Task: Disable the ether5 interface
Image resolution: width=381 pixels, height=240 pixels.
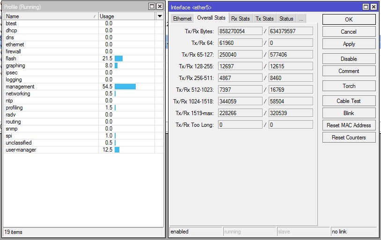Action: [x=349, y=59]
